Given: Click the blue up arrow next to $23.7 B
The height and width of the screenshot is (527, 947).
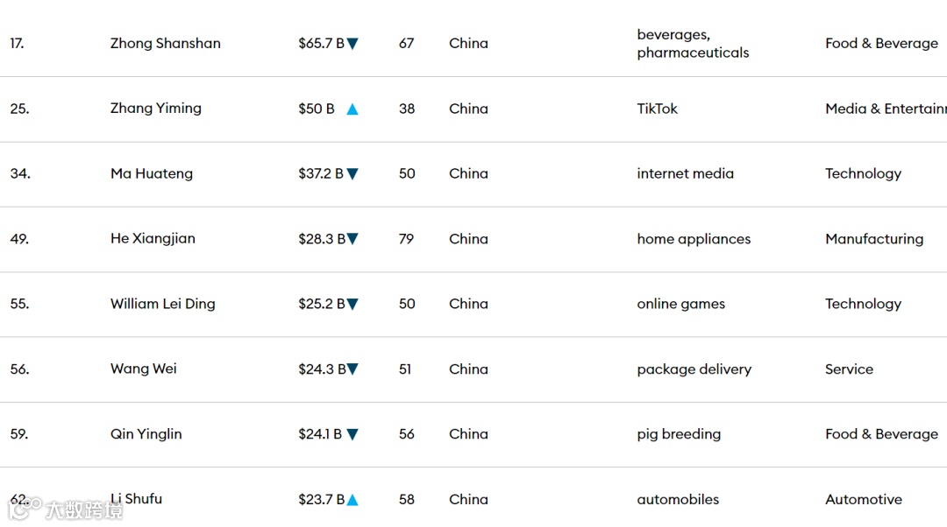Looking at the screenshot, I should pyautogui.click(x=352, y=500).
